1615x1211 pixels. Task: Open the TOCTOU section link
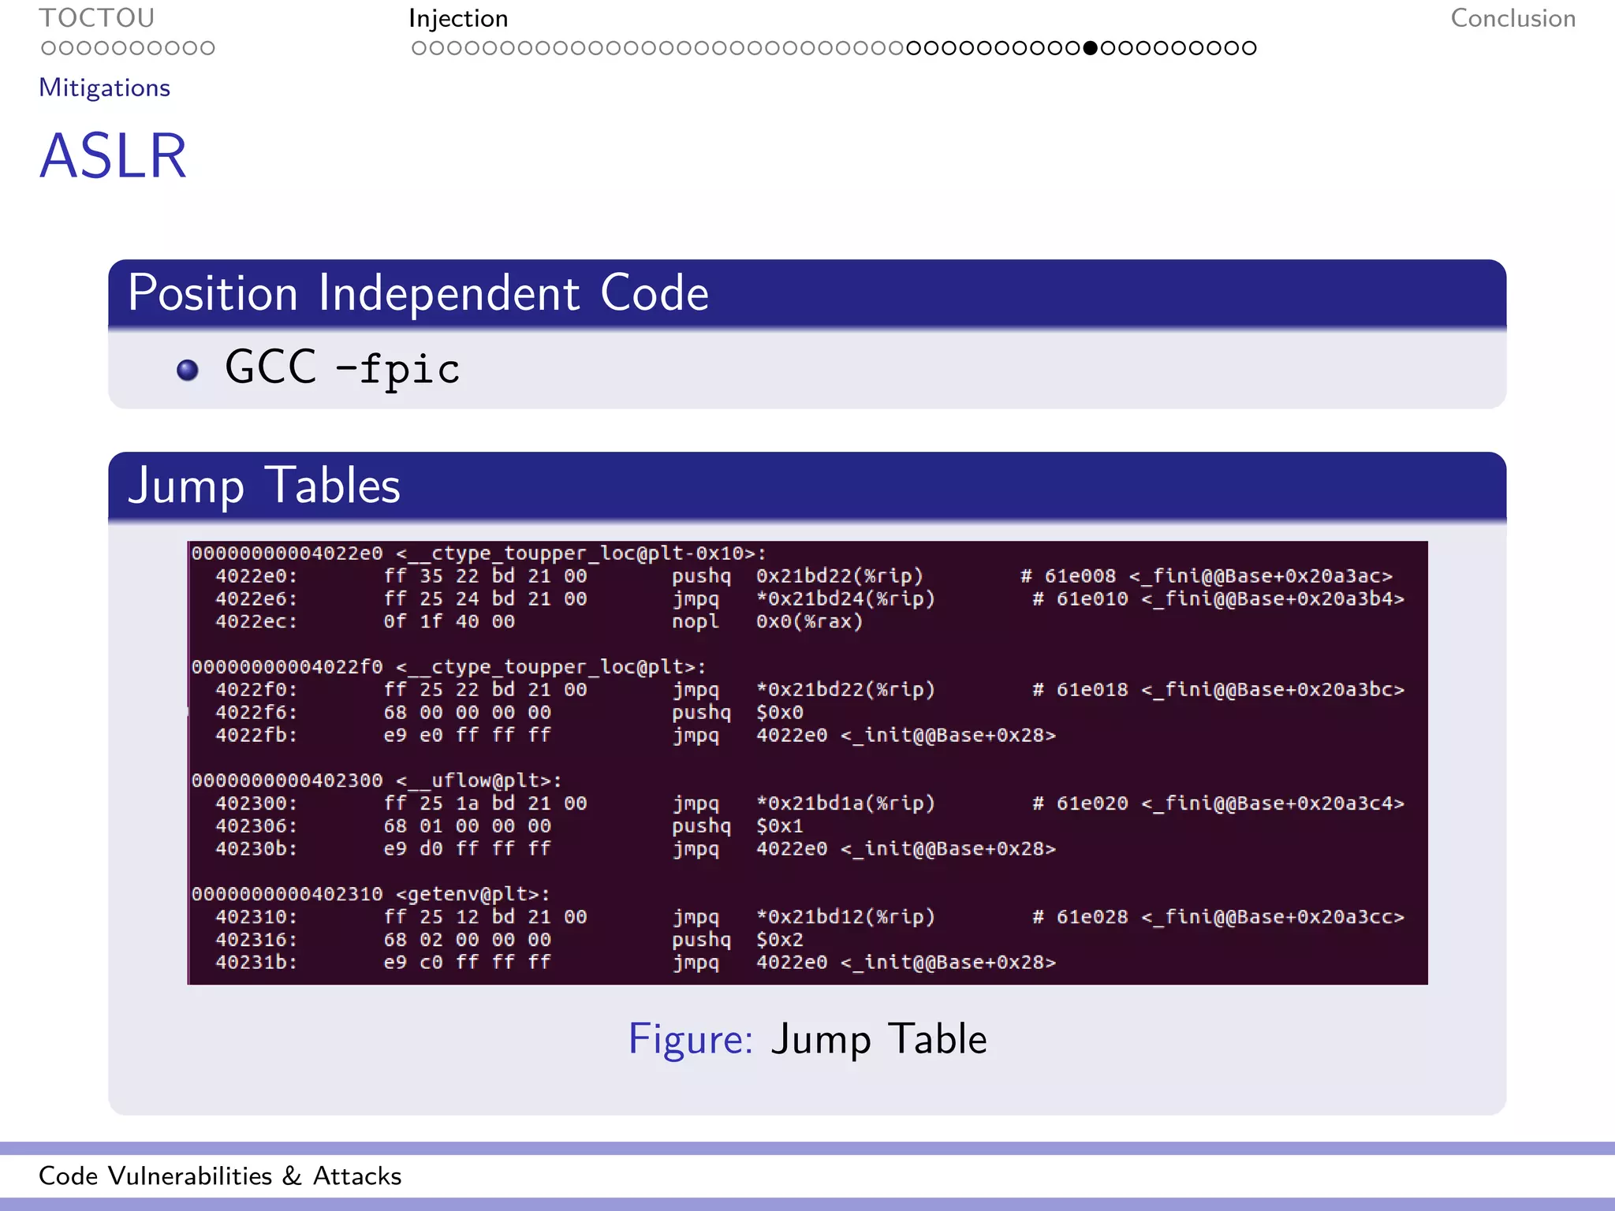[96, 17]
